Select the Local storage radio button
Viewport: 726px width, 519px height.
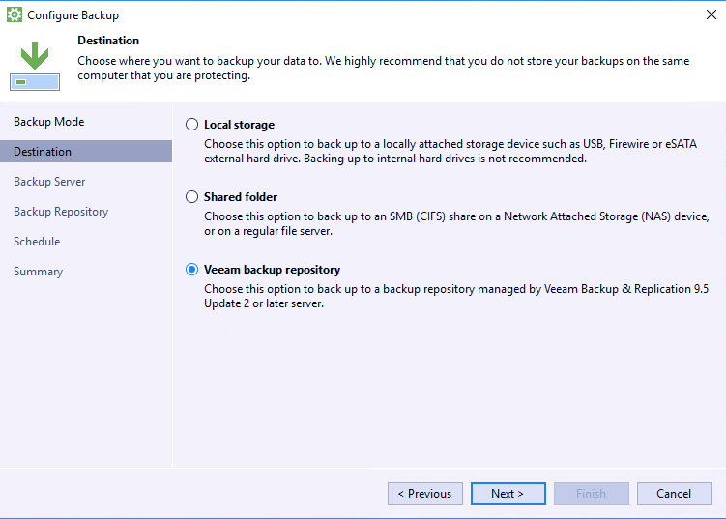(x=192, y=125)
